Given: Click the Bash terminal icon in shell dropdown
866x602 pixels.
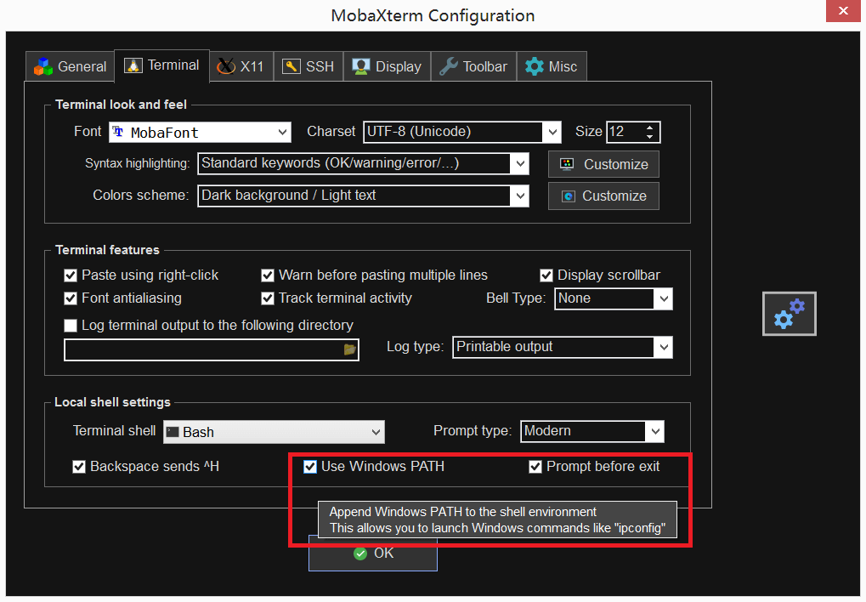Looking at the screenshot, I should 173,432.
